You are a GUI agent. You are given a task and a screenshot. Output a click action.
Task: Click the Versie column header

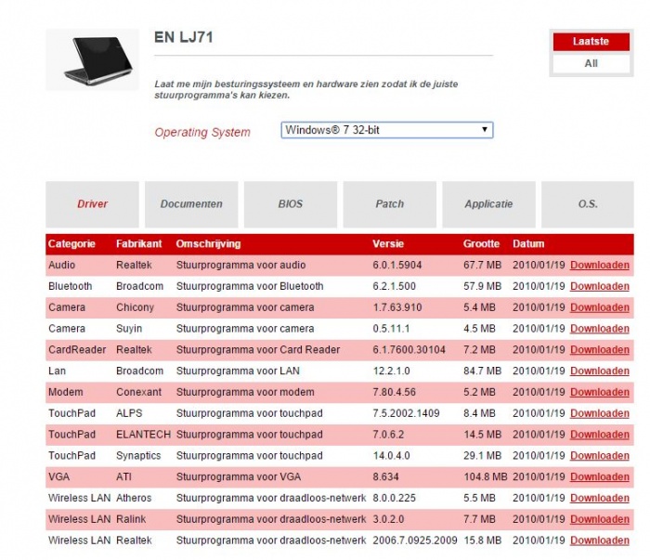click(x=388, y=243)
